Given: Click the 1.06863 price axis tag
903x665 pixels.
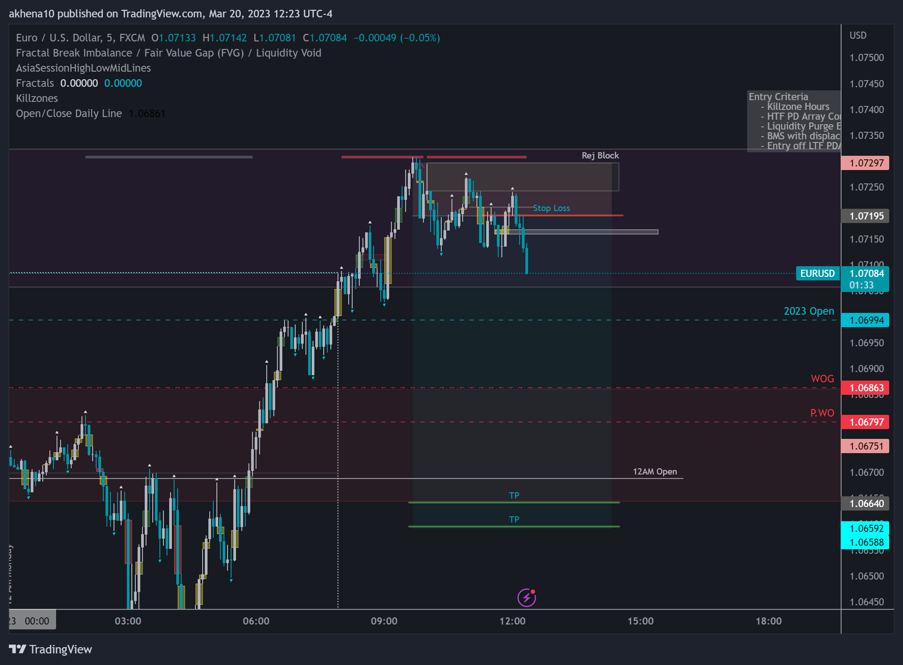Looking at the screenshot, I should [x=865, y=388].
